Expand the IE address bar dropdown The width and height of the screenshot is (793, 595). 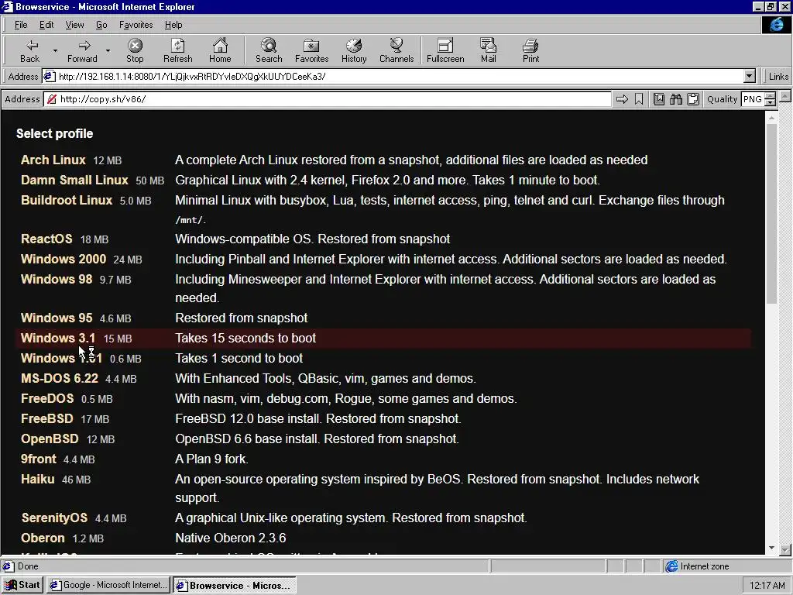point(750,77)
